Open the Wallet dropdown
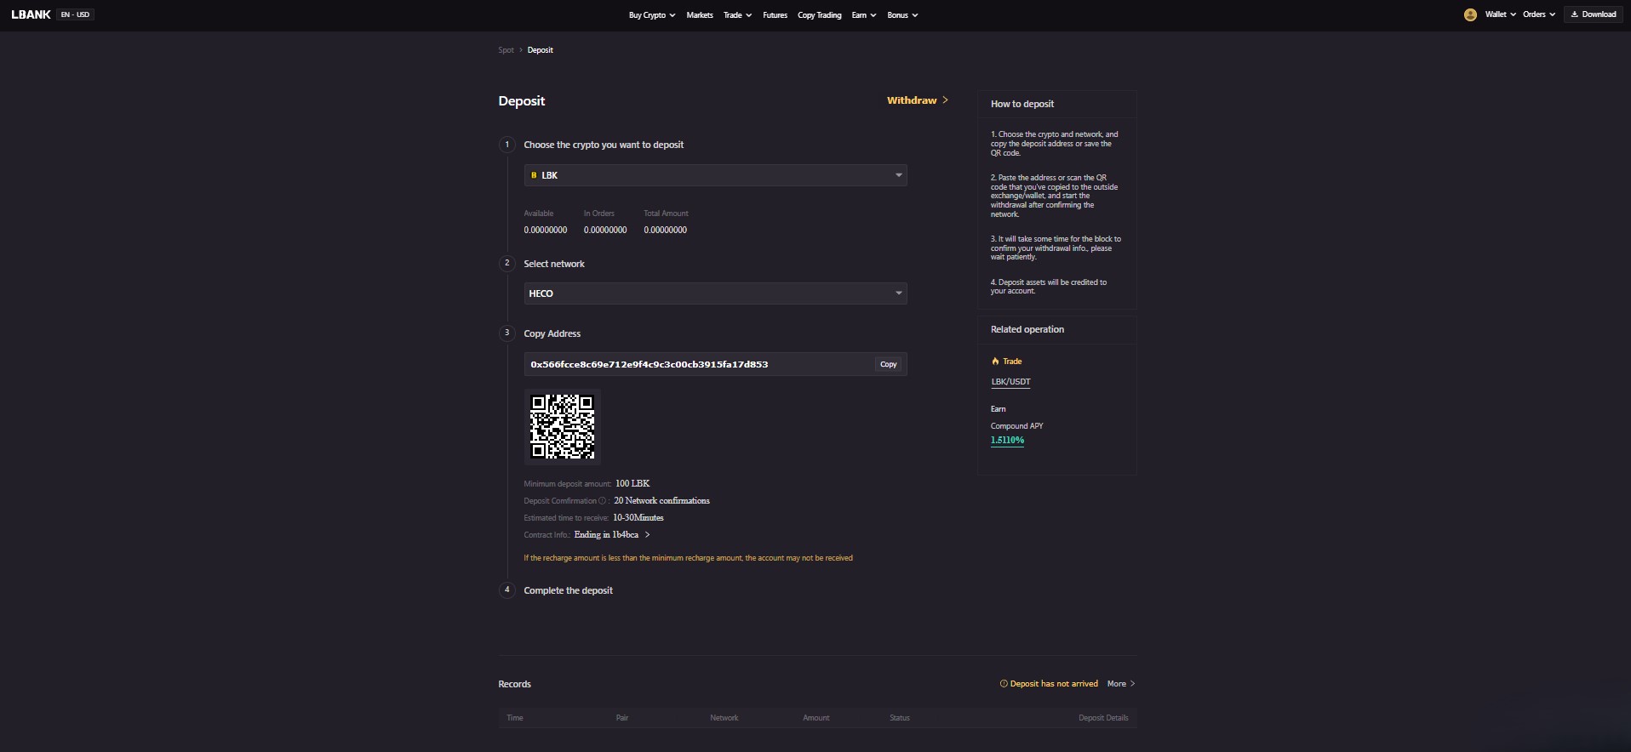Image resolution: width=1631 pixels, height=752 pixels. click(x=1500, y=14)
